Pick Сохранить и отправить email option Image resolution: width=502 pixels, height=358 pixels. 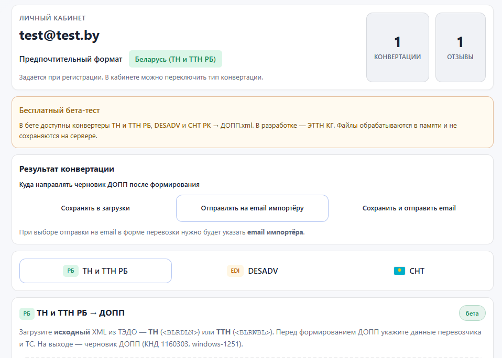(x=409, y=208)
